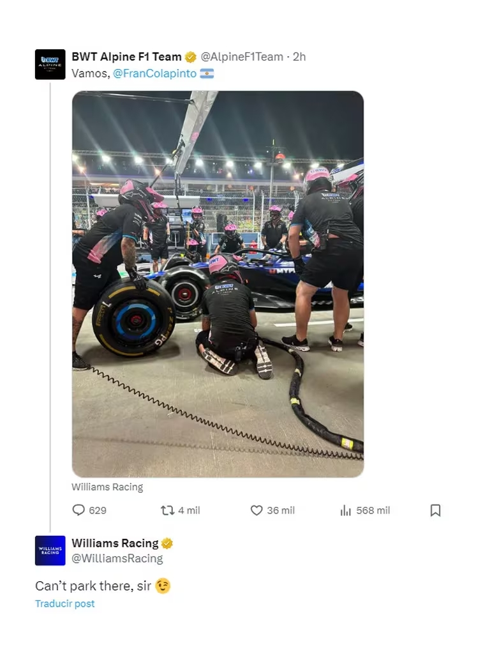490x654 pixels.
Task: Open view analytics bar chart icon
Action: coord(345,510)
